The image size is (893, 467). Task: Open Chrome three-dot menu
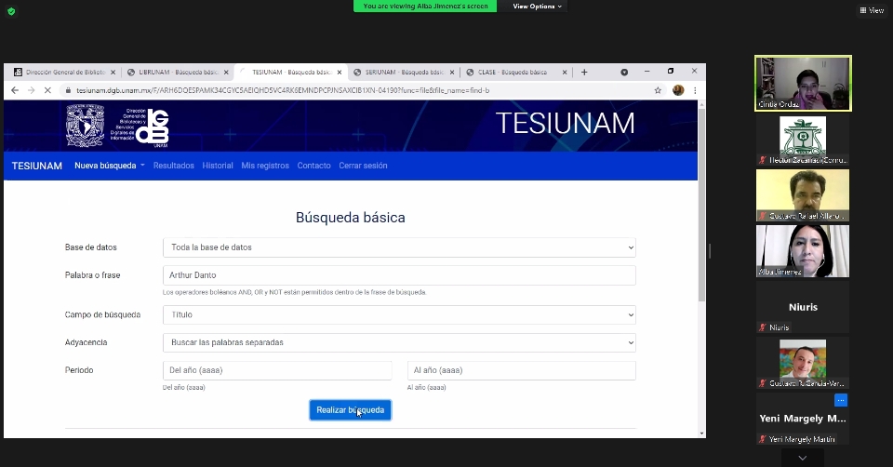click(695, 90)
